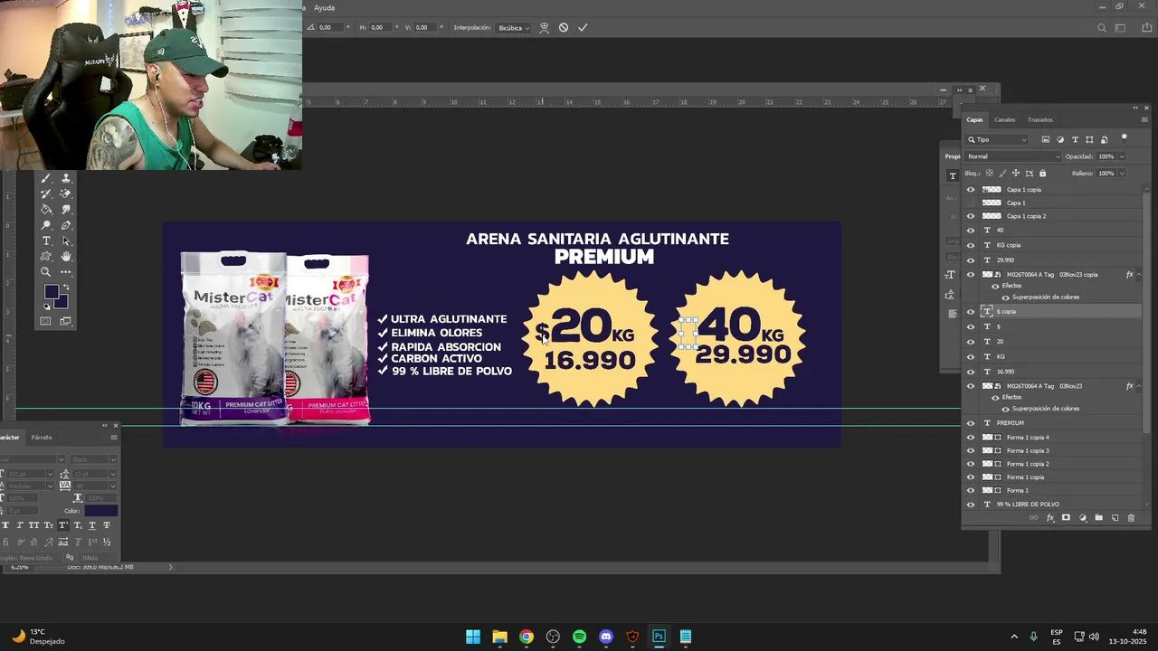Open the Relleno value dropdown arrow

point(1123,173)
